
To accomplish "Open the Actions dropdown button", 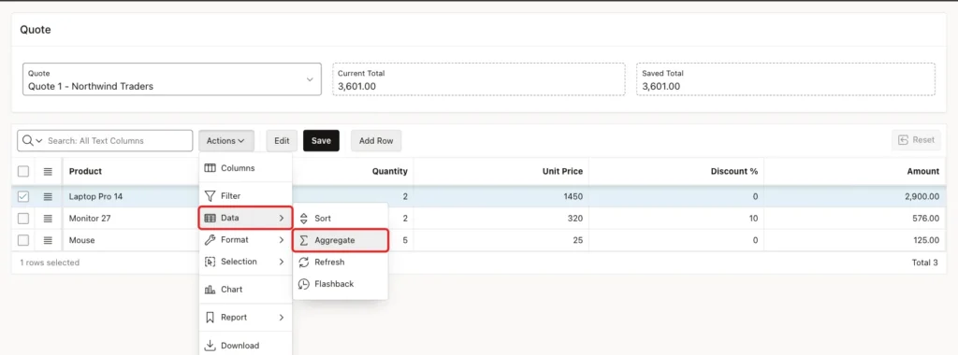I will [226, 141].
